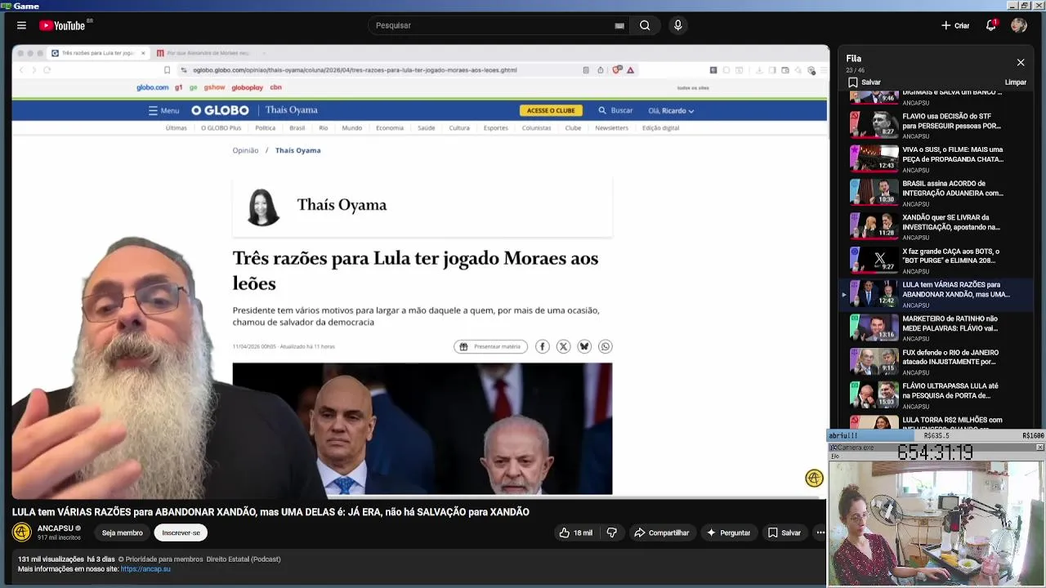Image resolution: width=1046 pixels, height=588 pixels.
Task: Expand the 'Olá, Ricardo' account dropdown
Action: [x=671, y=110]
